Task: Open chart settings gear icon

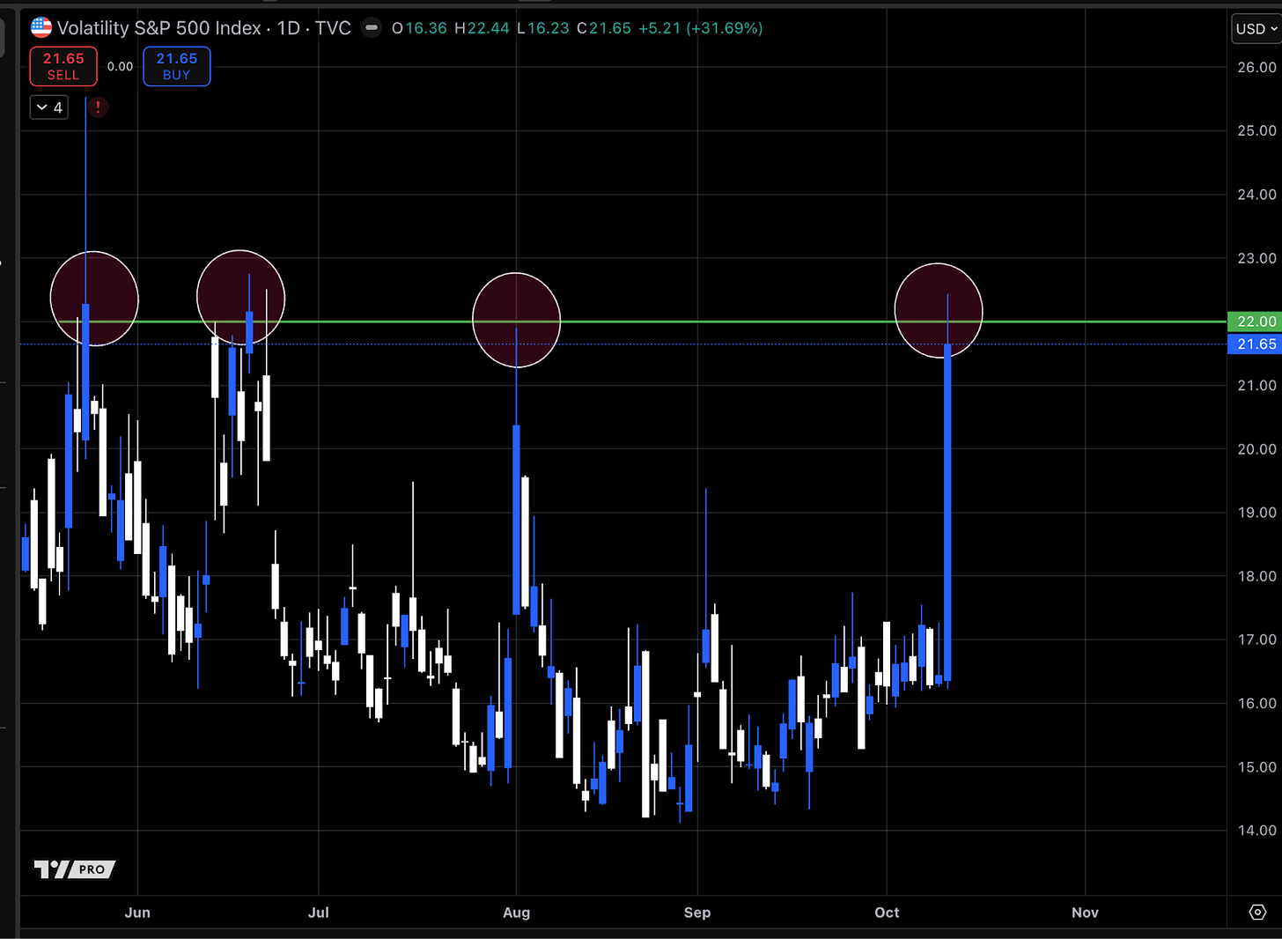Action: (1257, 913)
